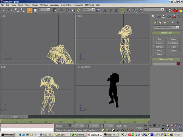Click the Démarrer start button

tap(8, 135)
